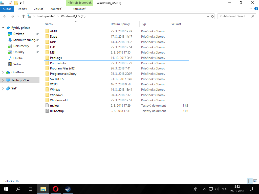Image resolution: width=259 pixels, height=194 pixels.
Task: Expand the OneDrive tree node
Action: pyautogui.click(x=3, y=72)
